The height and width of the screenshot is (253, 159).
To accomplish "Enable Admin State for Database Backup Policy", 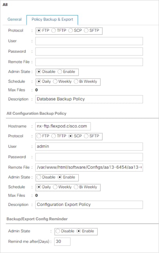I will [x=60, y=72].
